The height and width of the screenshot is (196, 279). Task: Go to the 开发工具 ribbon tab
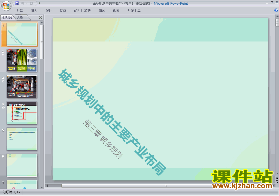pyautogui.click(x=134, y=11)
